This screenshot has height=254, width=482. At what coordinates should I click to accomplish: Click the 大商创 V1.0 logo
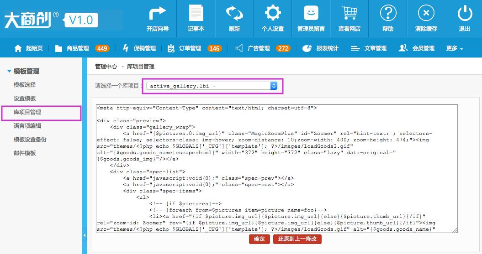click(51, 20)
